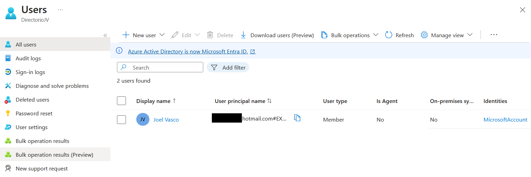This screenshot has height=177, width=531.
Task: Click the User type column header
Action: 335,101
